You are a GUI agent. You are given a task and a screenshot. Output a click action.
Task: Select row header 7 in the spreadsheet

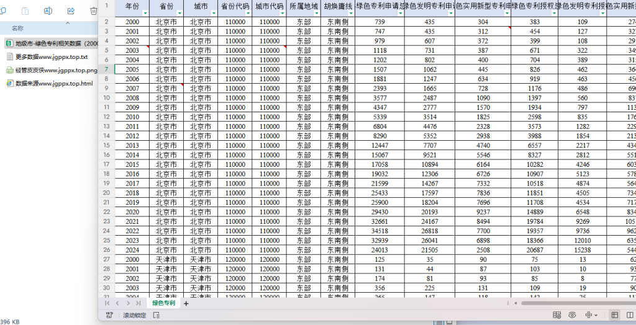[x=106, y=69]
